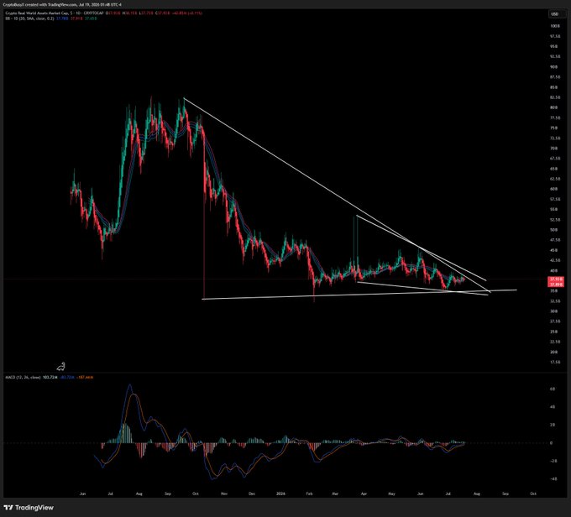Viewport: 571px width, 517px height.
Task: Select the MACD (12, 26, close) legend
Action: (23, 377)
